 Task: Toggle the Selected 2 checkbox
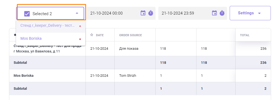click(x=27, y=14)
